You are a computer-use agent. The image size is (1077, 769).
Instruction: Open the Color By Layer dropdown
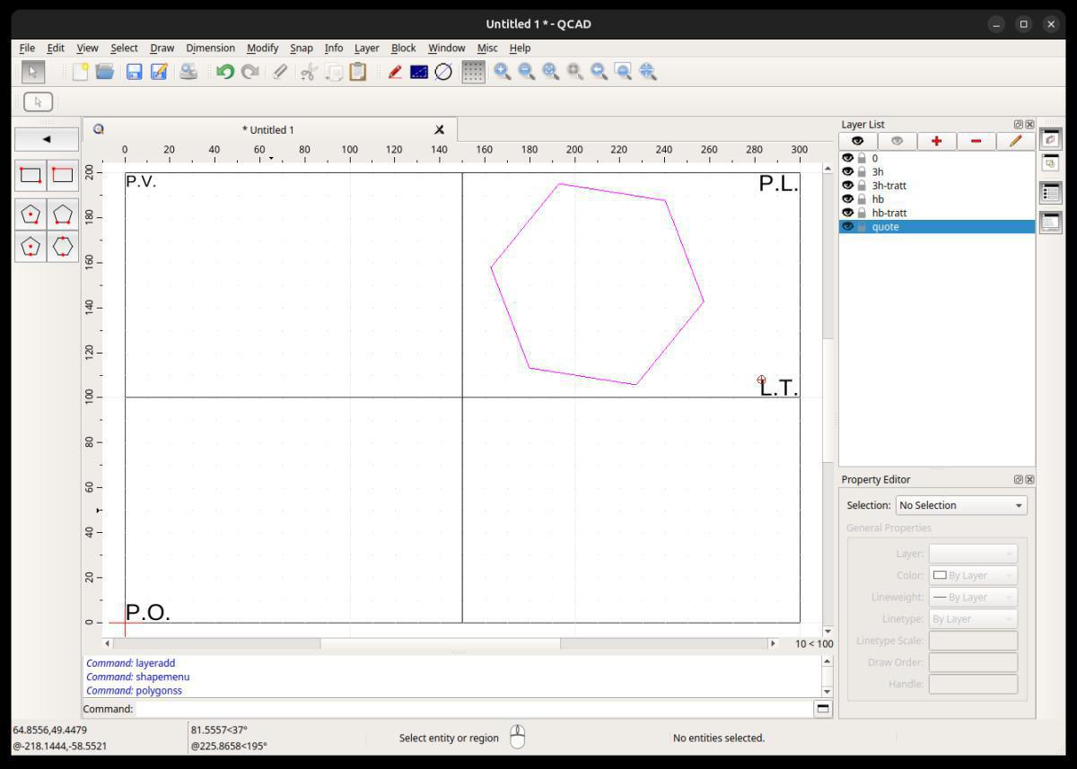coord(973,575)
